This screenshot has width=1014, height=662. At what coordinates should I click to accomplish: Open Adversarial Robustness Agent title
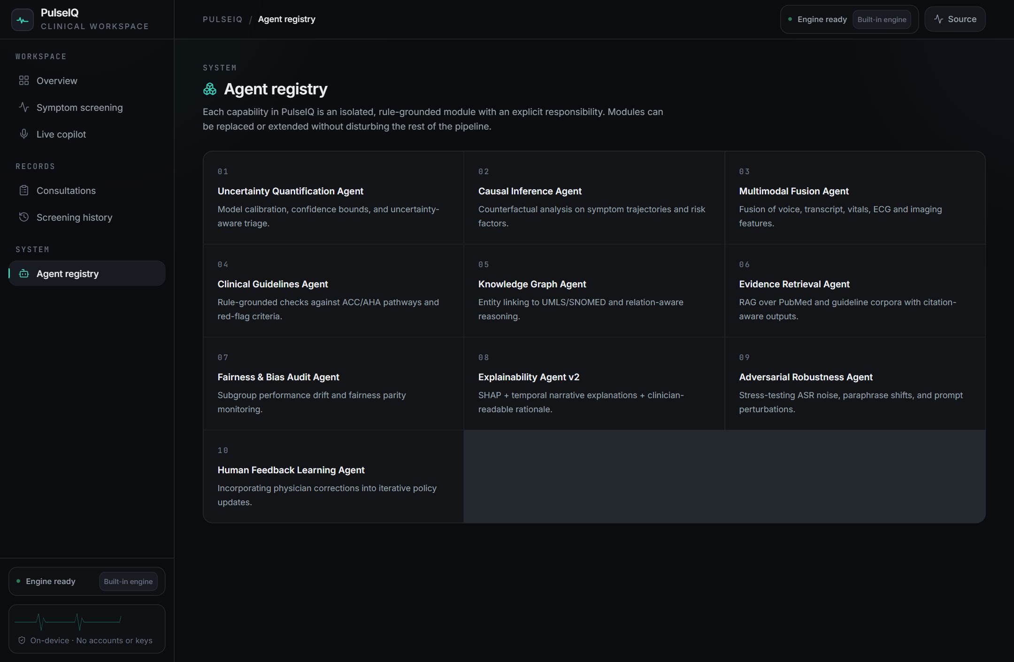806,377
